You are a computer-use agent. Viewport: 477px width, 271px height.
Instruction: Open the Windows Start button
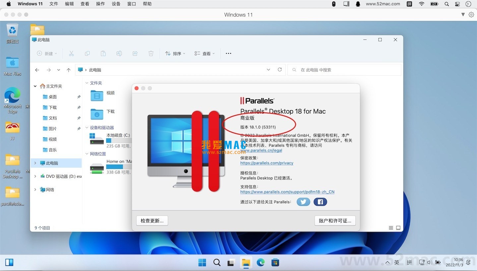(202, 263)
